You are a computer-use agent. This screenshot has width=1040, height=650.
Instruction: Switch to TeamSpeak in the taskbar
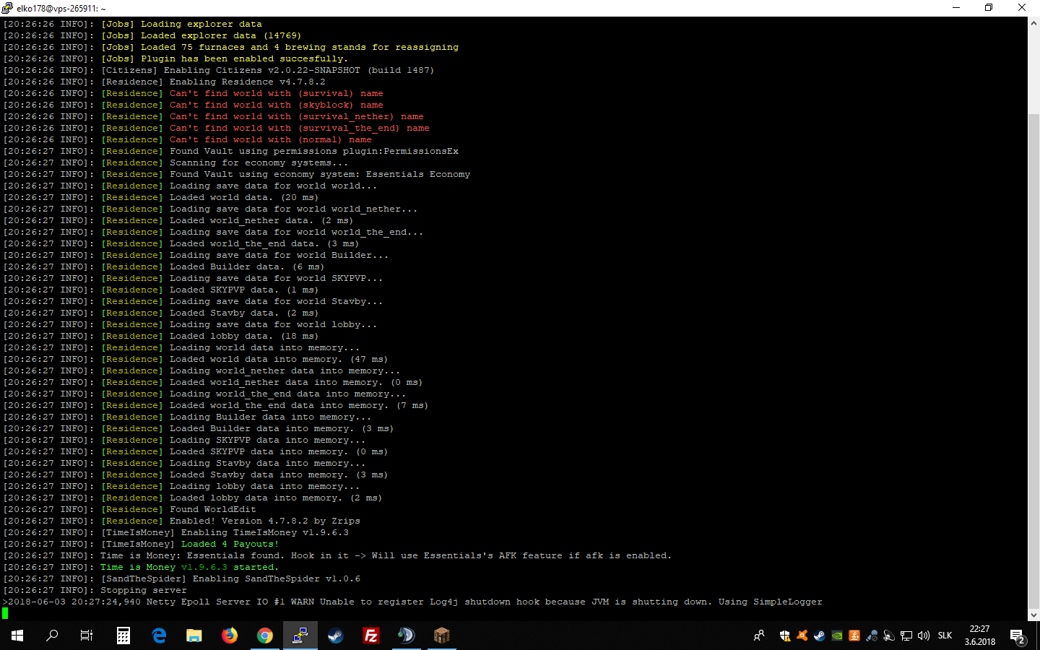point(406,636)
